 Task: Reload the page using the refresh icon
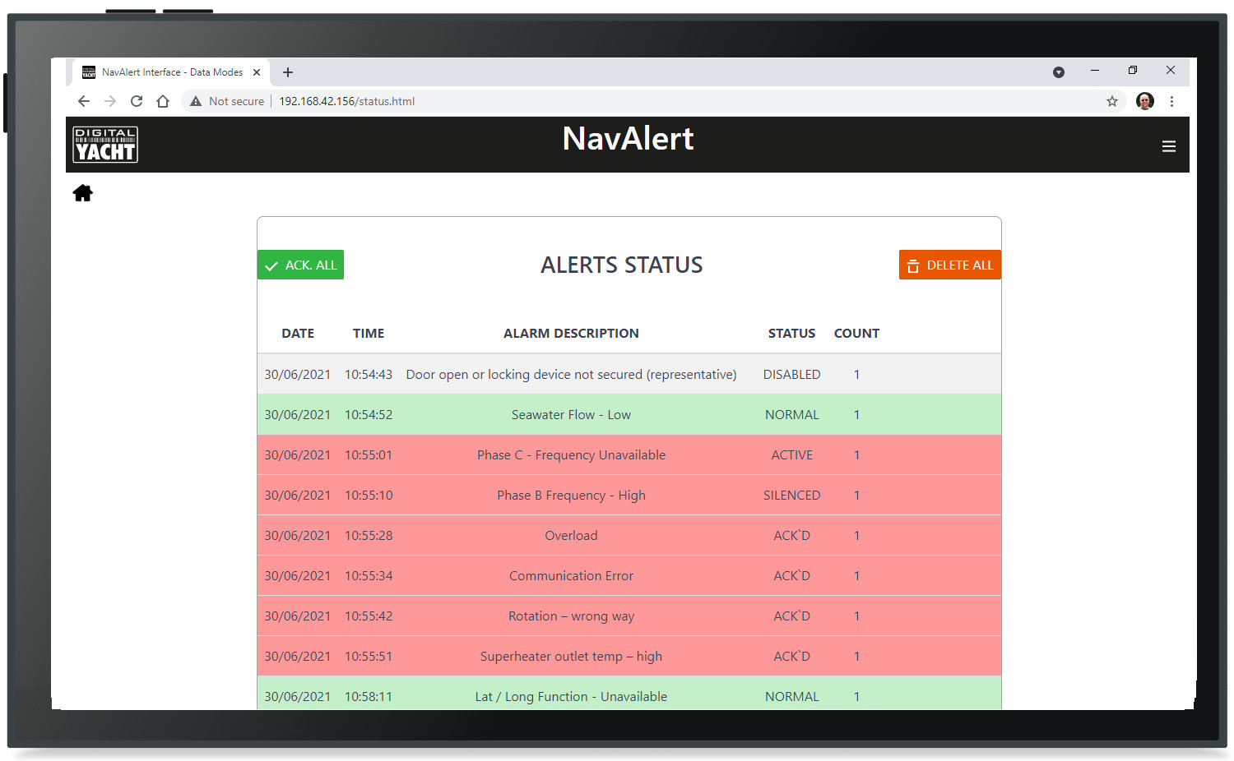point(137,101)
